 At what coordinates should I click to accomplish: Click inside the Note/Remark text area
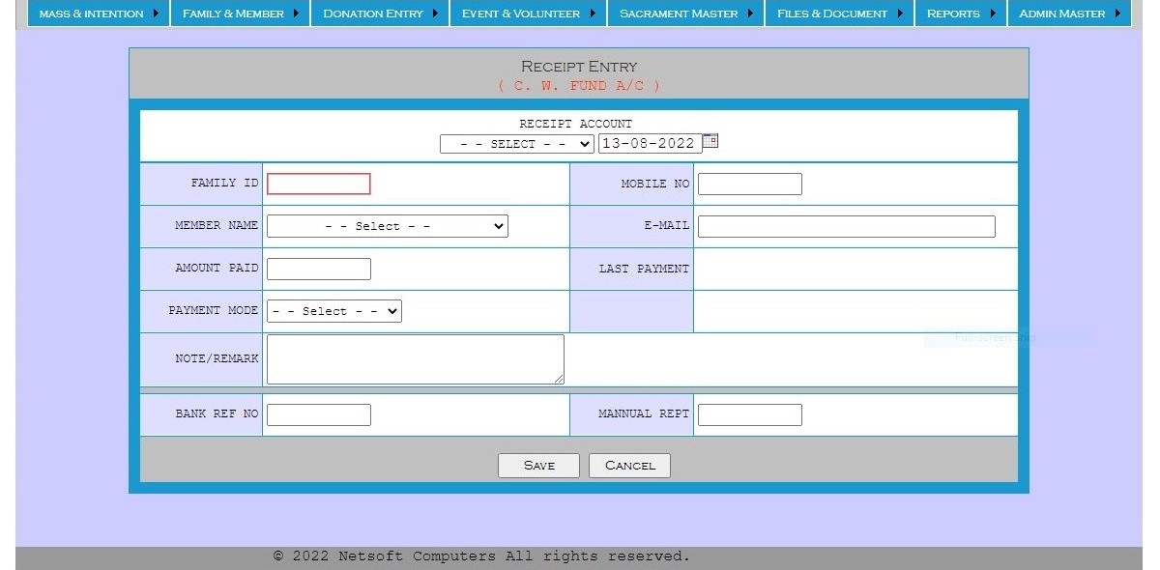pyautogui.click(x=415, y=358)
